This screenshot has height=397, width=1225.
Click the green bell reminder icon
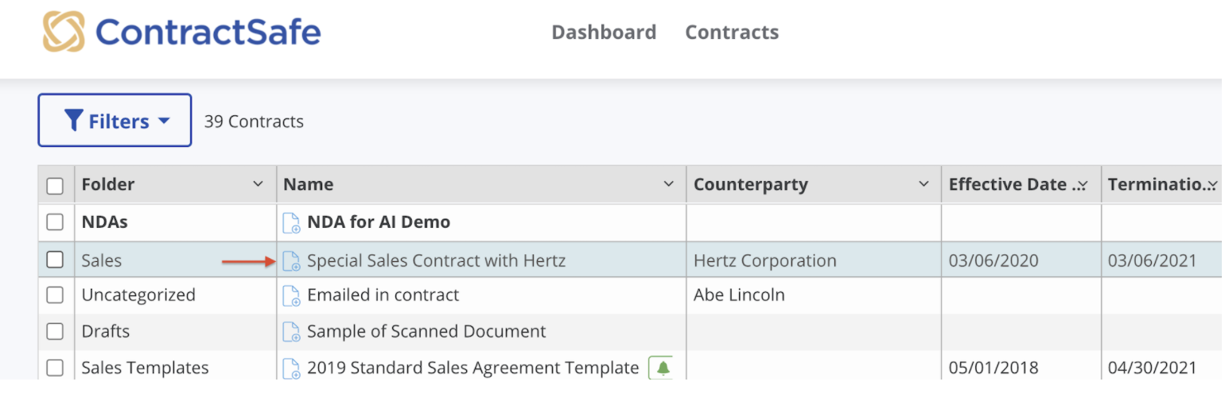tap(662, 368)
